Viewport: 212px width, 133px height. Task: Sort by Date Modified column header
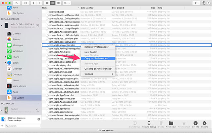pos(96,8)
